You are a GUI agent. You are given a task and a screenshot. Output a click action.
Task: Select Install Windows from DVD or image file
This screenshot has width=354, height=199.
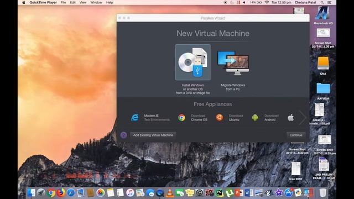193,62
